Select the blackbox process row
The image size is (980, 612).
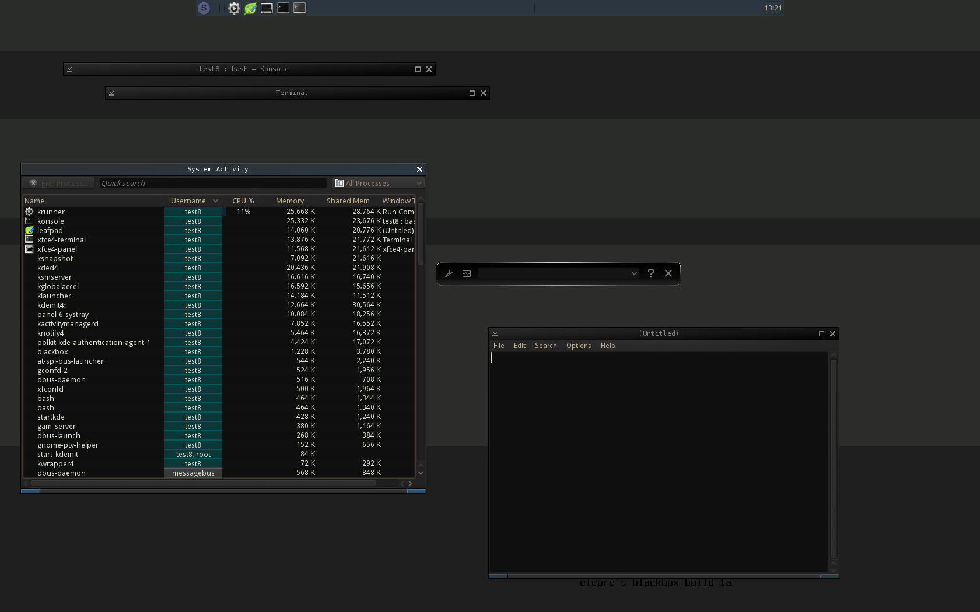pos(219,351)
